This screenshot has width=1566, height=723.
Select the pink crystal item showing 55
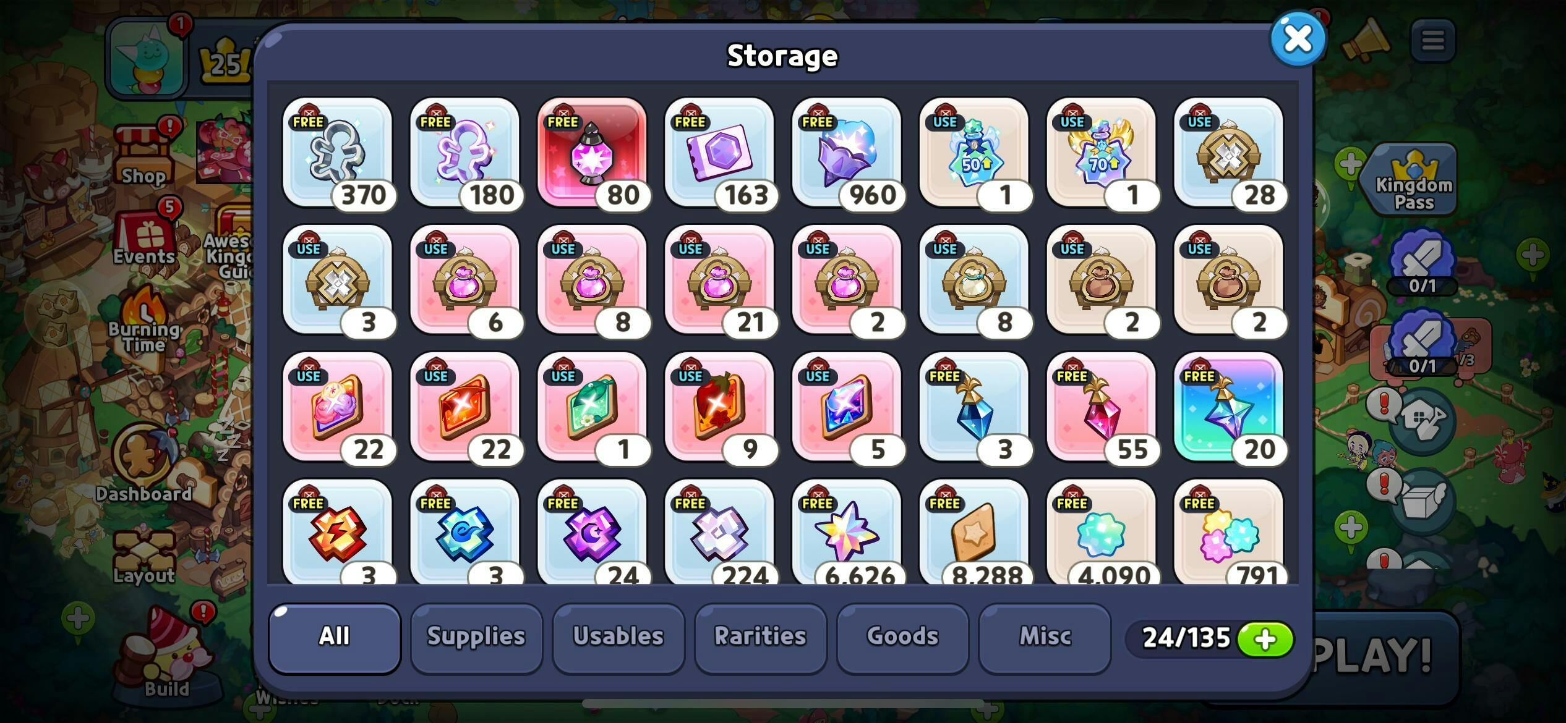pos(1102,407)
